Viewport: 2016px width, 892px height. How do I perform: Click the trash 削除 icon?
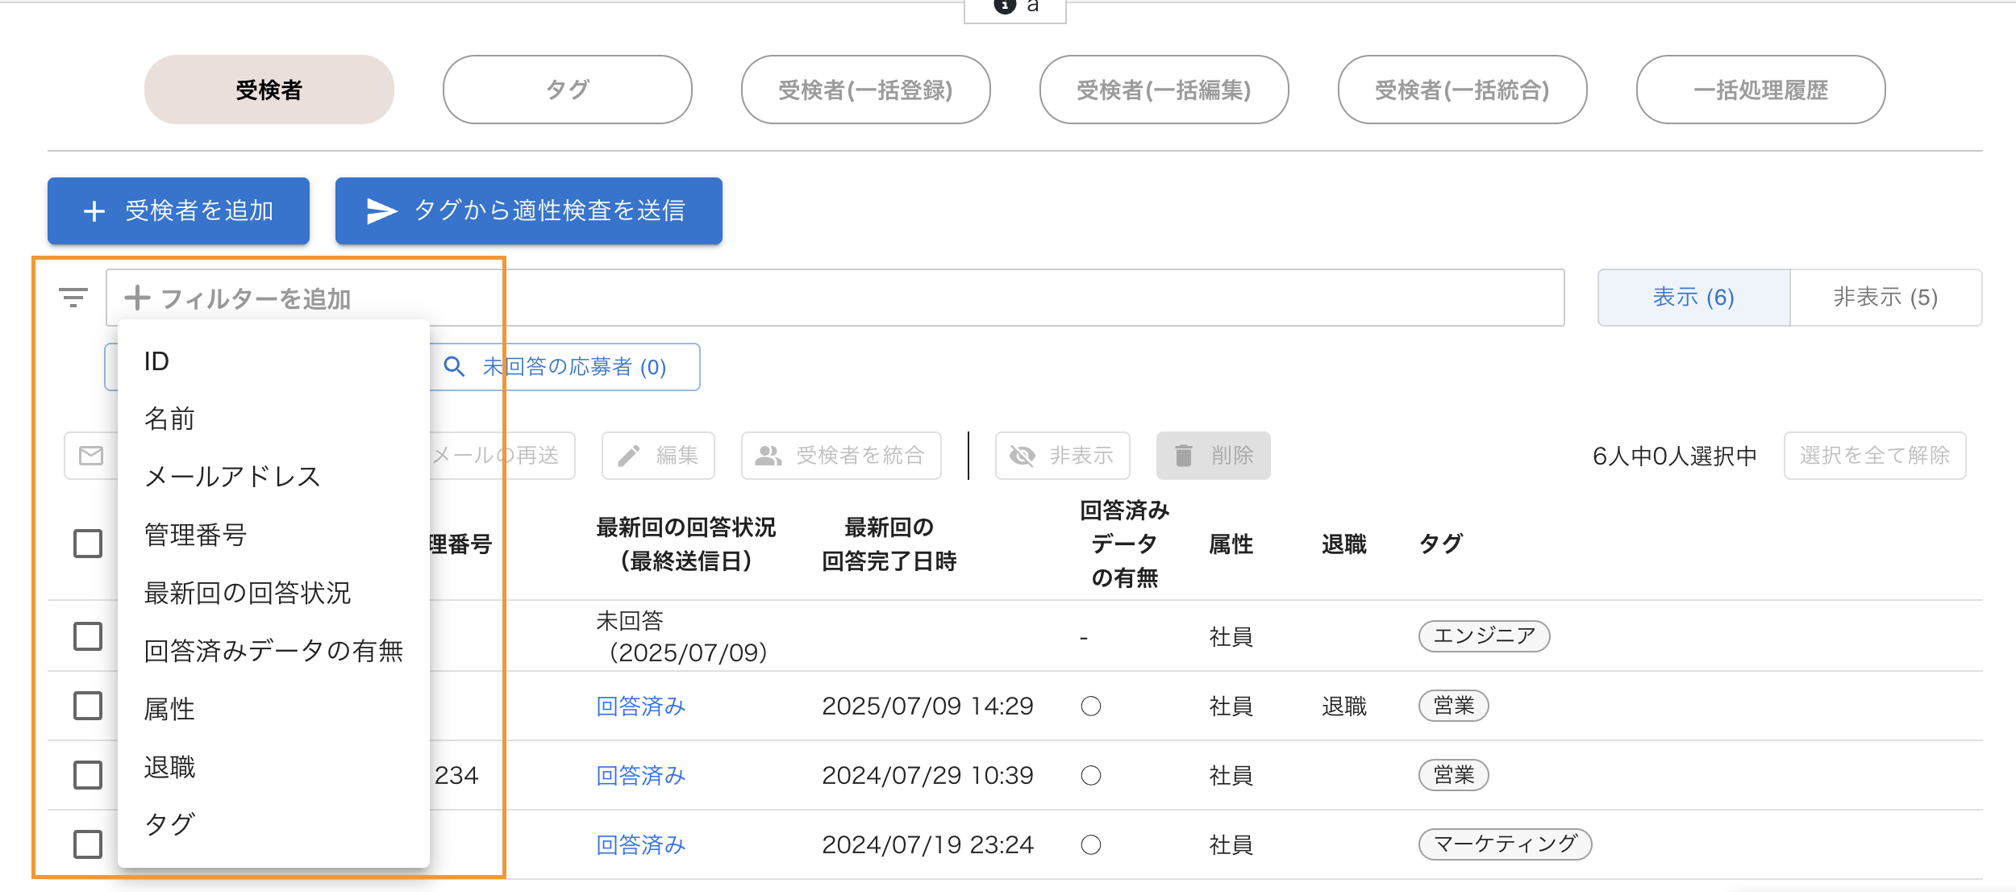(1183, 456)
